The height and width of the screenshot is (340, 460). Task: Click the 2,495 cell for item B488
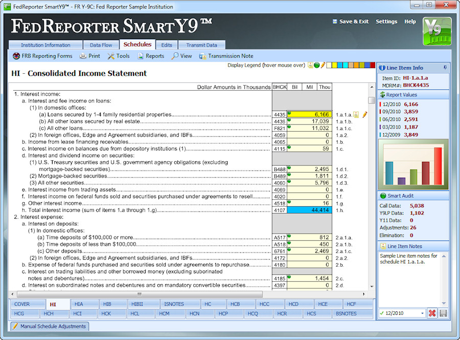pos(310,169)
